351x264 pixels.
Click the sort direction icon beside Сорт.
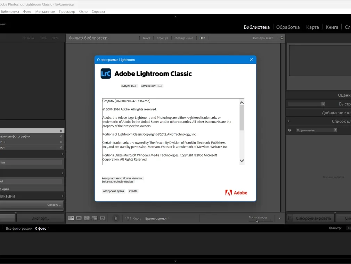coord(128,218)
